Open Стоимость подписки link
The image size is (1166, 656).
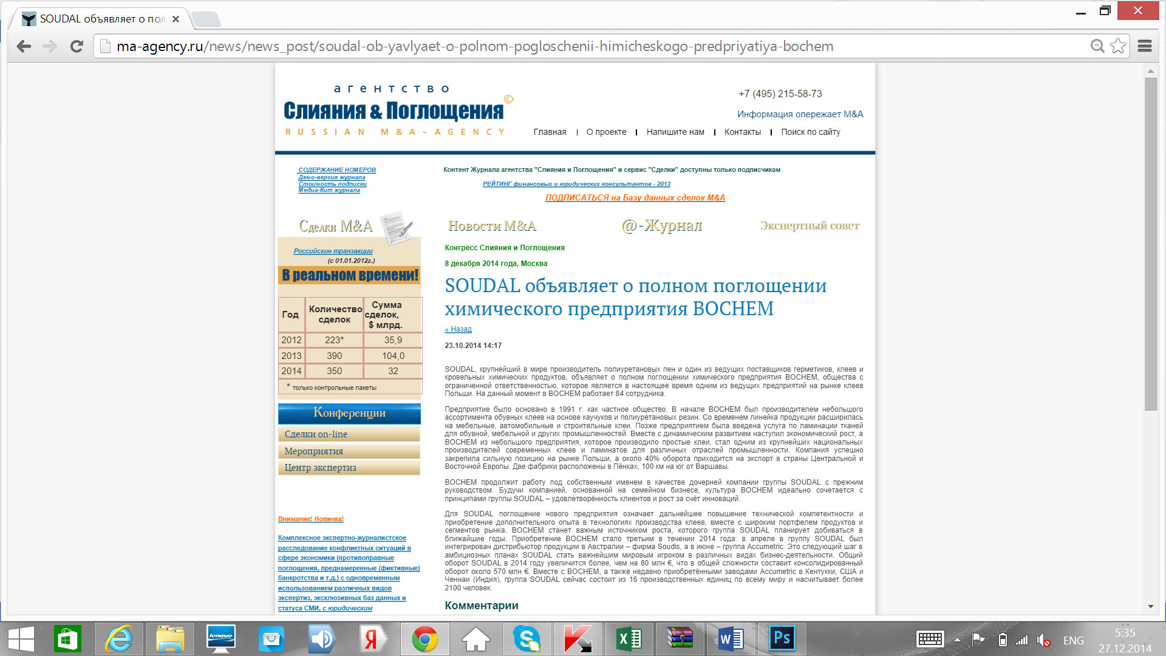pos(332,184)
